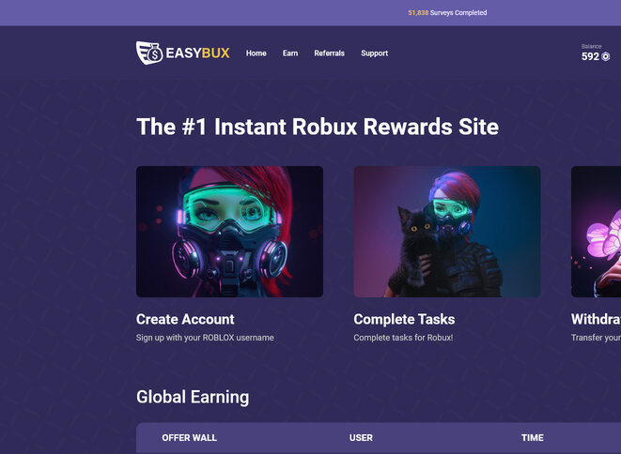Click the Robux coin icon beside balance

606,57
